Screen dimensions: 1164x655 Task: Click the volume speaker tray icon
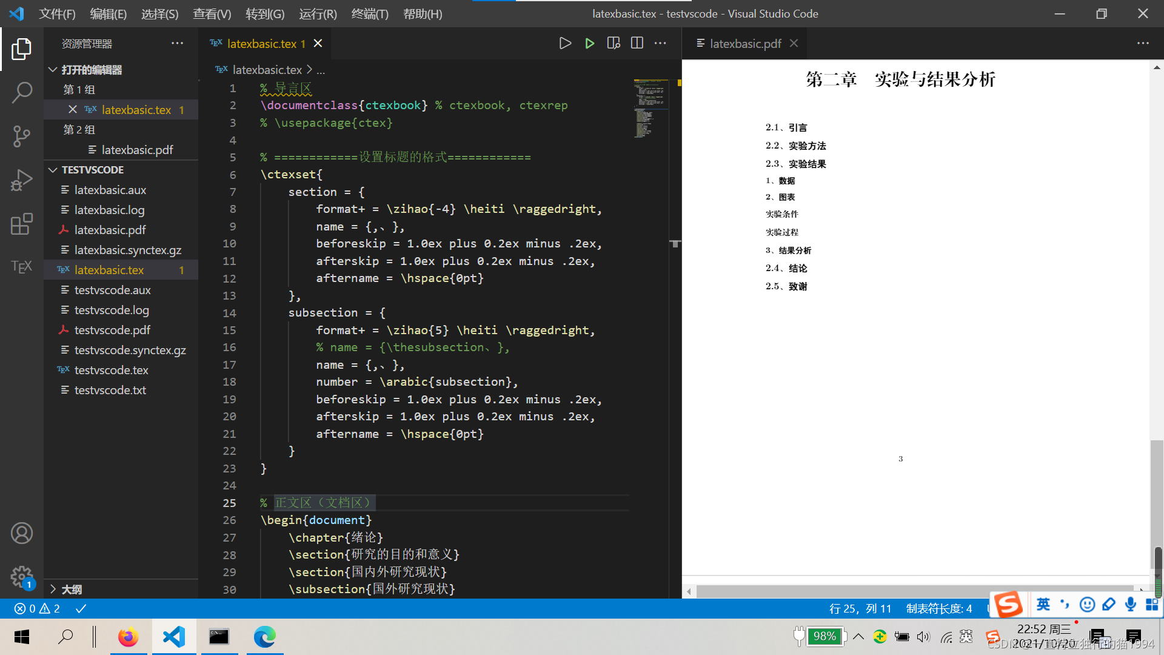pyautogui.click(x=923, y=637)
